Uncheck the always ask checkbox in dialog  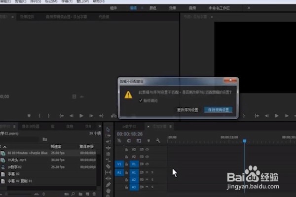pyautogui.click(x=141, y=100)
